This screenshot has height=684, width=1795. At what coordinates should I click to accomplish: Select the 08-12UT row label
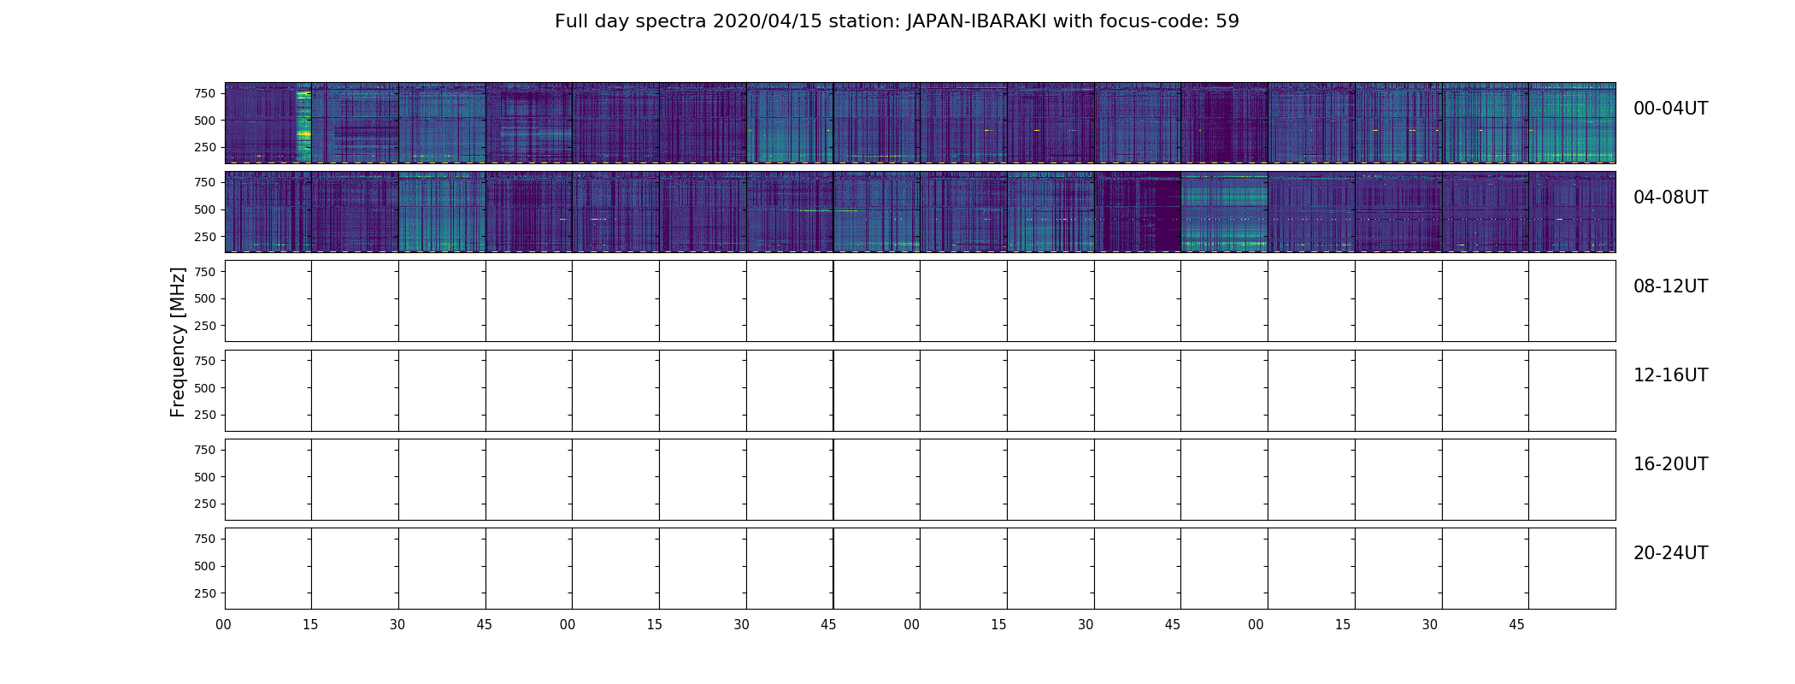[x=1670, y=286]
